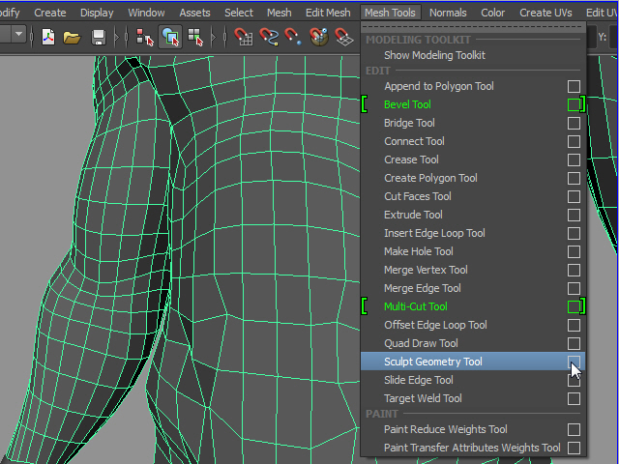Choose Insert Edge Loop Tool

434,233
